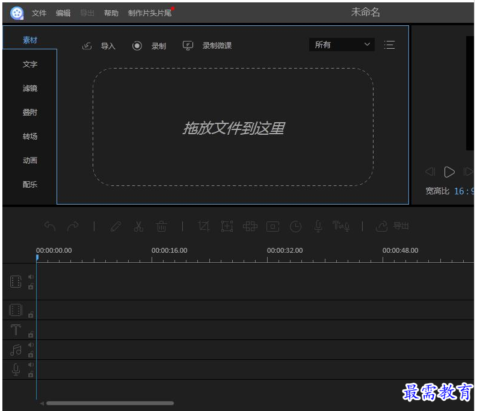This screenshot has width=477, height=411.
Task: Mute the voiceover track
Action: pyautogui.click(x=31, y=365)
